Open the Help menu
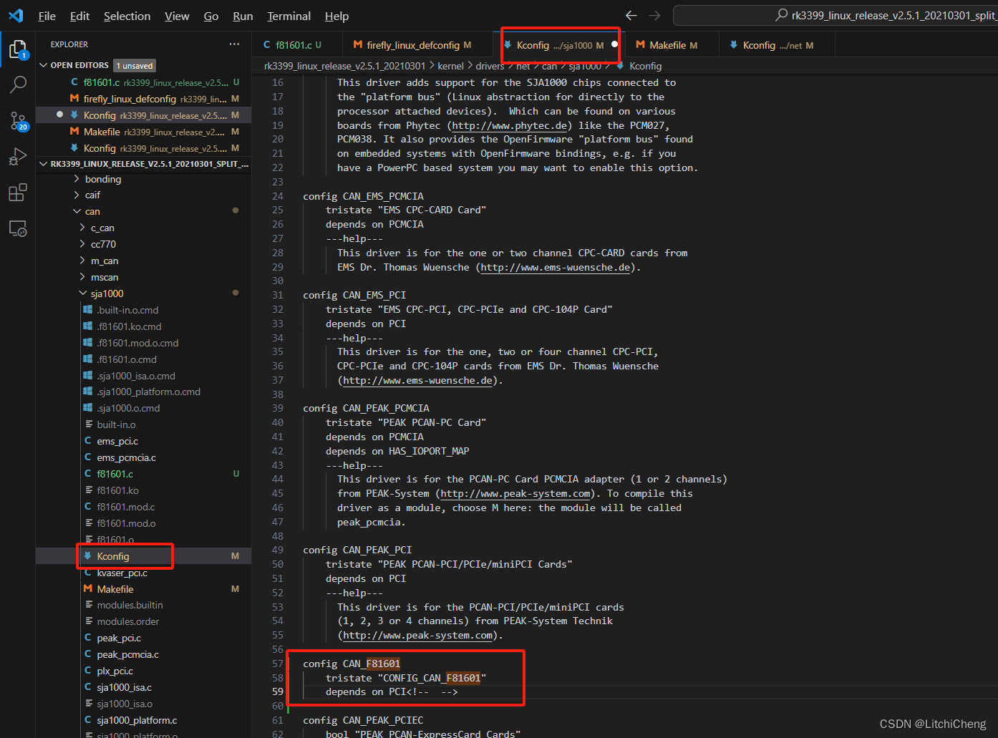 click(x=336, y=16)
